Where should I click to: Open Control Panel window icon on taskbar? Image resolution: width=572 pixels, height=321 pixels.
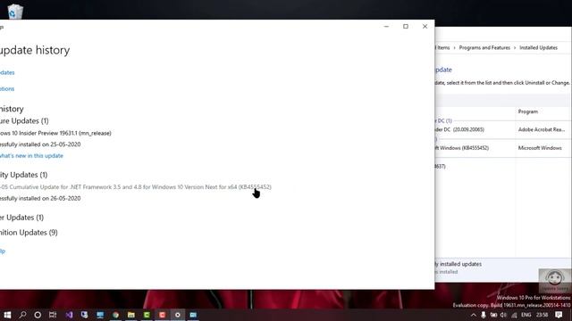coord(193,315)
